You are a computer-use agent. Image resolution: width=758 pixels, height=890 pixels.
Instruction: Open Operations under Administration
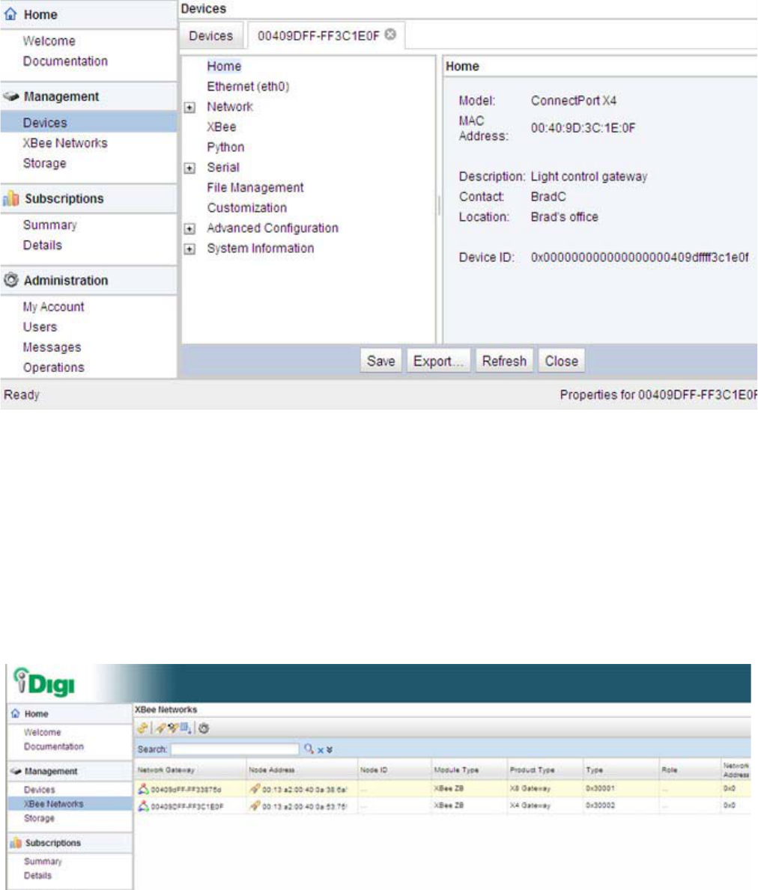click(x=53, y=368)
